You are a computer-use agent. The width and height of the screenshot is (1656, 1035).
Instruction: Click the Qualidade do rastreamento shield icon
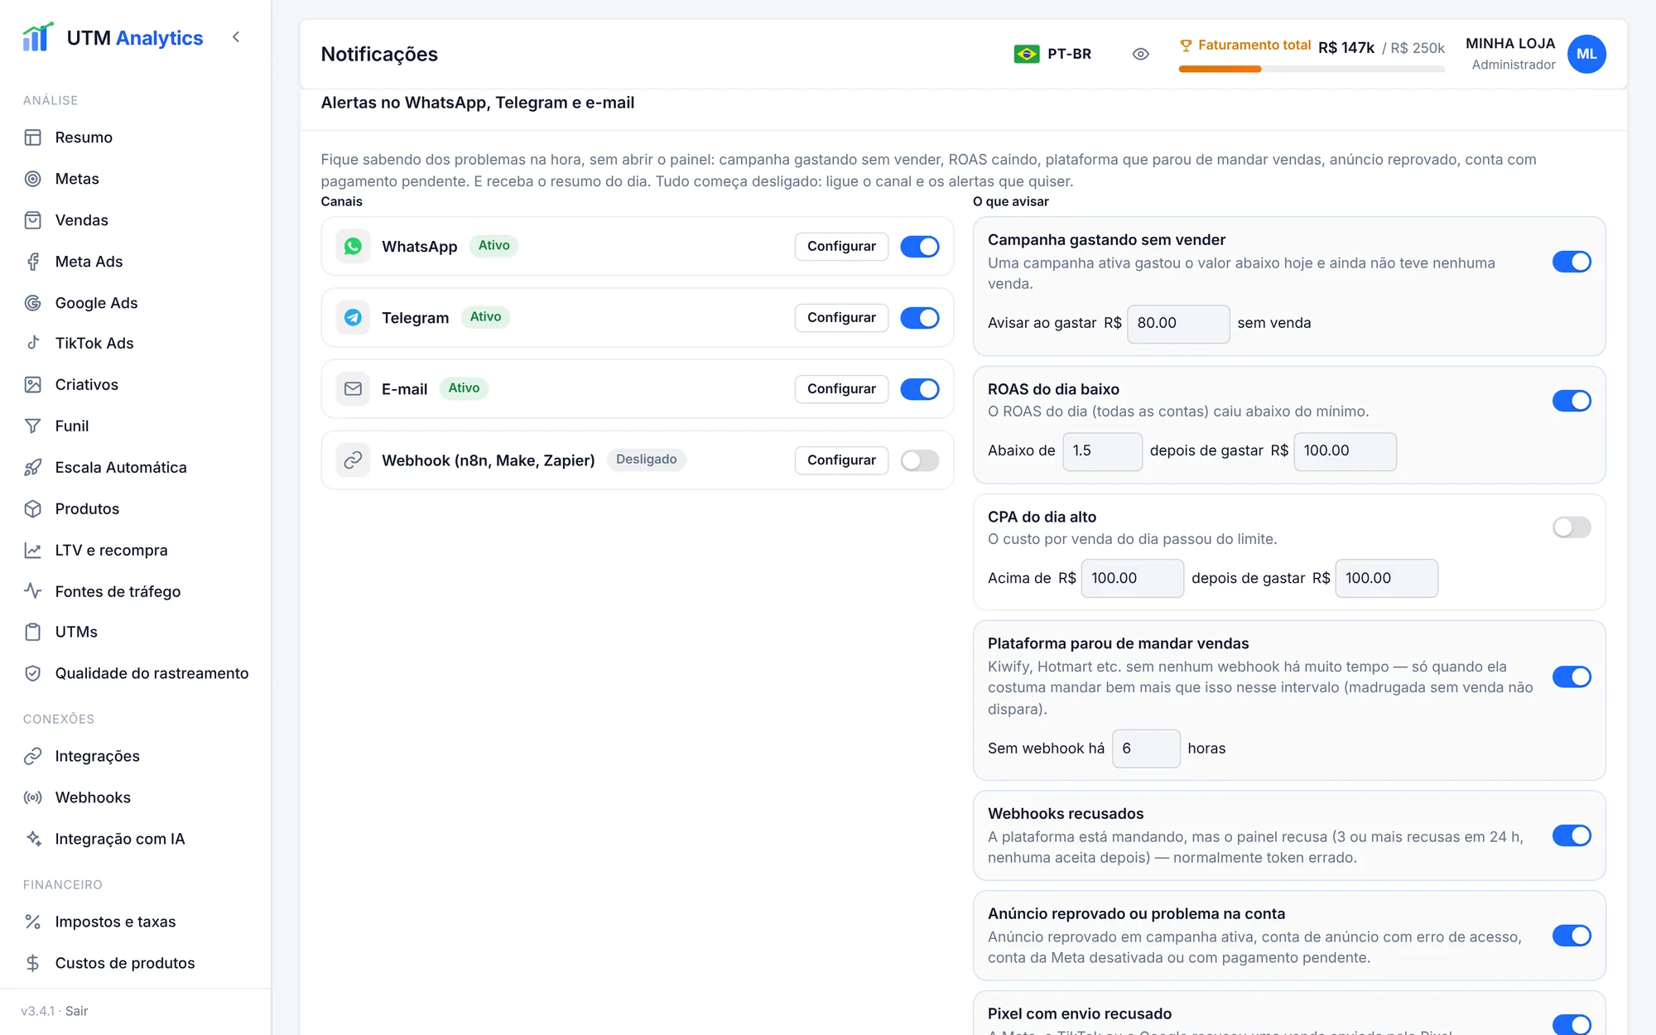33,673
